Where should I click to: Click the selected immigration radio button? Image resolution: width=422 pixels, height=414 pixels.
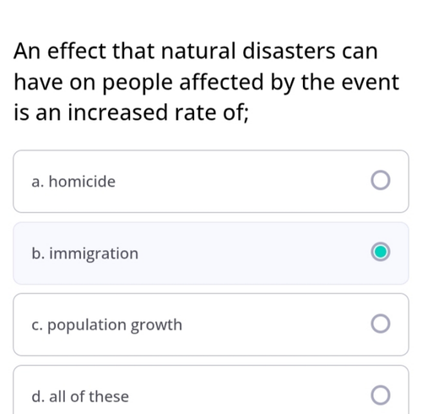click(x=381, y=252)
